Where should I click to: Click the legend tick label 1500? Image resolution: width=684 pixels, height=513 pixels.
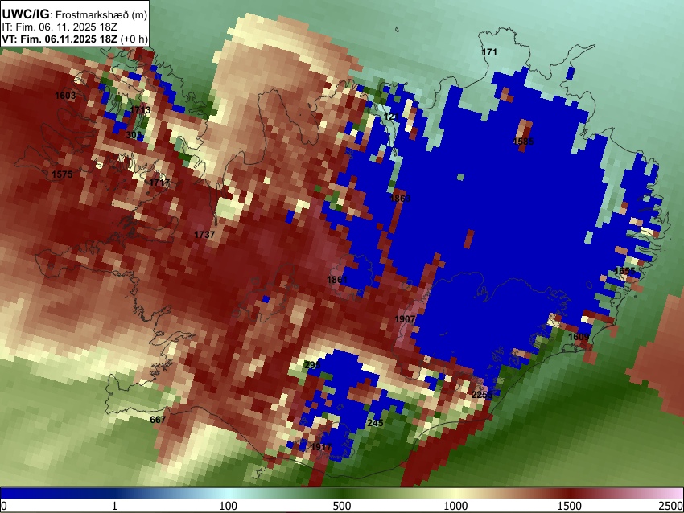[570, 506]
